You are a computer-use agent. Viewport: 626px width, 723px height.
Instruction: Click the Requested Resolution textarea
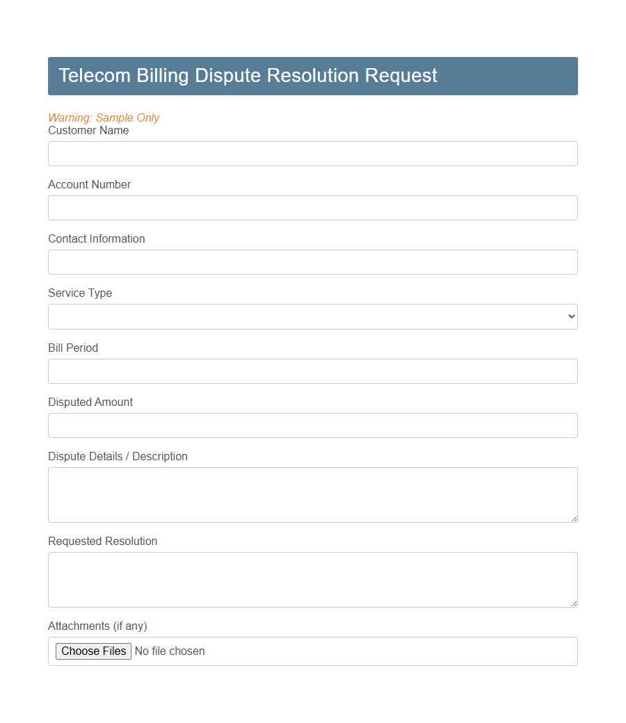[312, 579]
